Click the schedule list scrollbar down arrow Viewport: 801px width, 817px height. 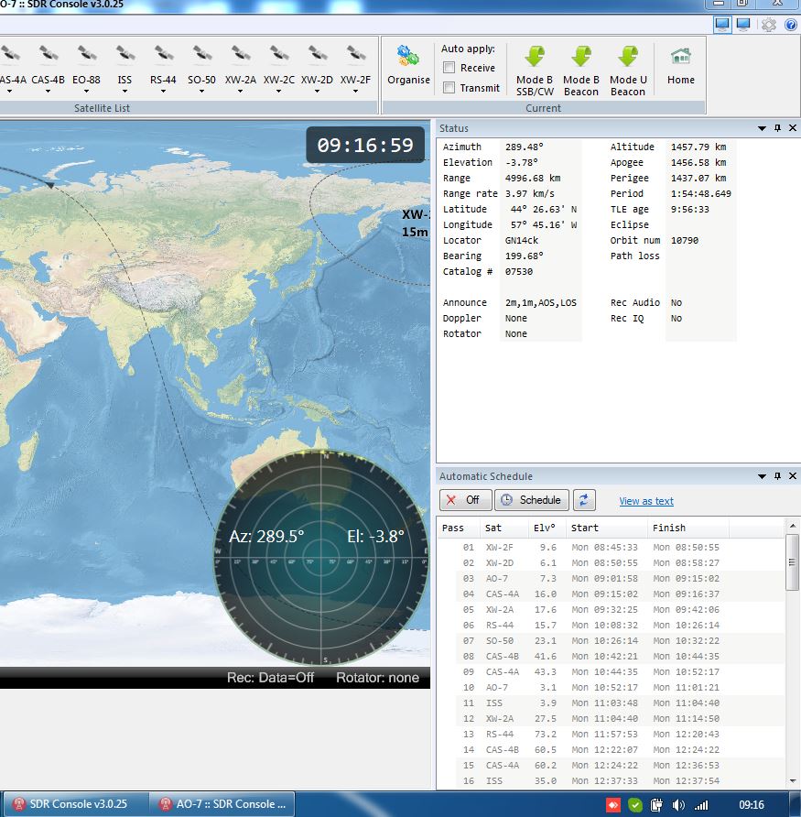[793, 781]
